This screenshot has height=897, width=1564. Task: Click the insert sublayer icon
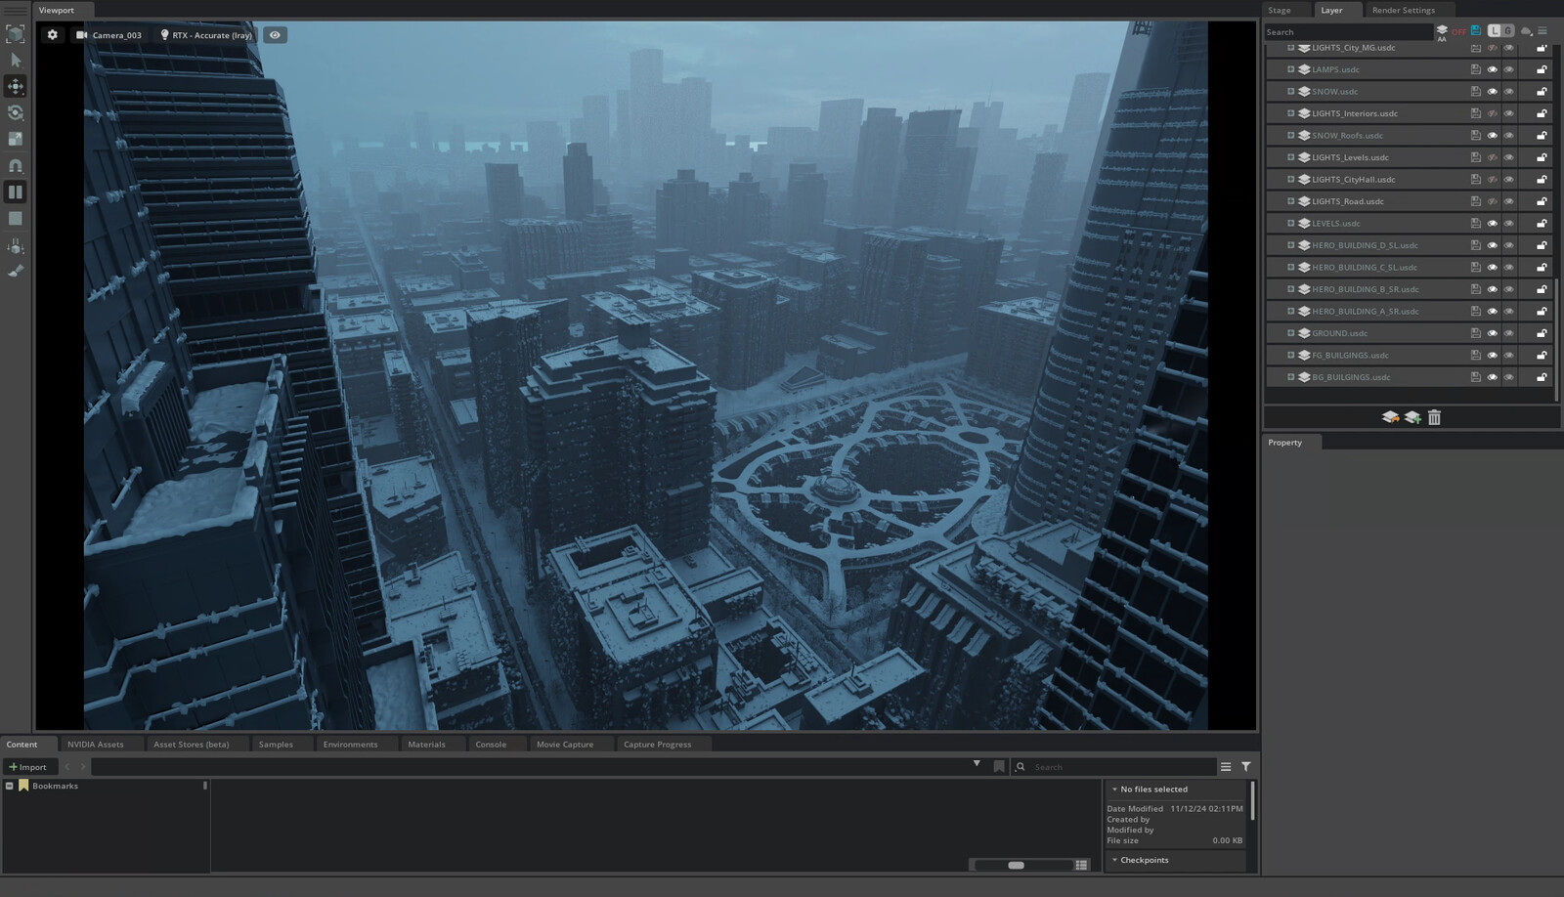(x=1390, y=417)
